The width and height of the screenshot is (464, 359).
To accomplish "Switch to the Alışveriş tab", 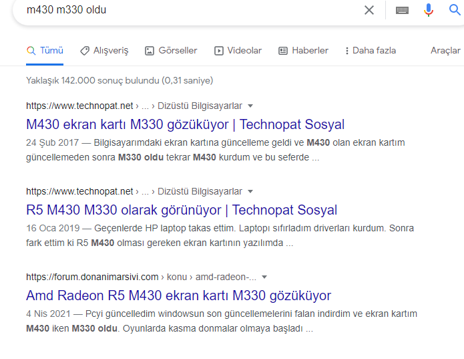I will coord(104,50).
